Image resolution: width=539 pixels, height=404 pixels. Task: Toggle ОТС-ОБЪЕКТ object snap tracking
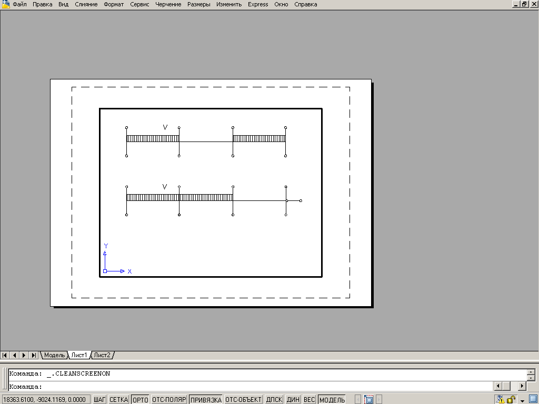(243, 400)
